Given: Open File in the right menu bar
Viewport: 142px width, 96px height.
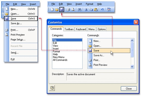Looking at the screenshot, I should coord(53,4).
